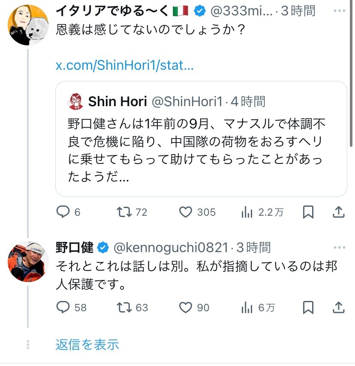355x366 pixels.
Task: Like the post with 305 likes
Action: pyautogui.click(x=185, y=212)
